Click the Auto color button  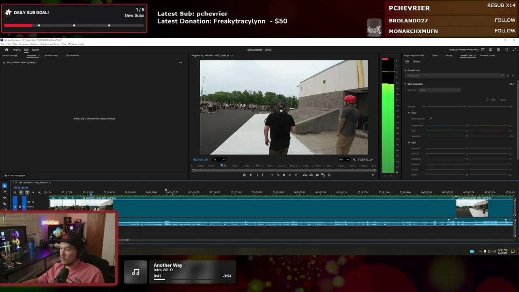point(491,100)
